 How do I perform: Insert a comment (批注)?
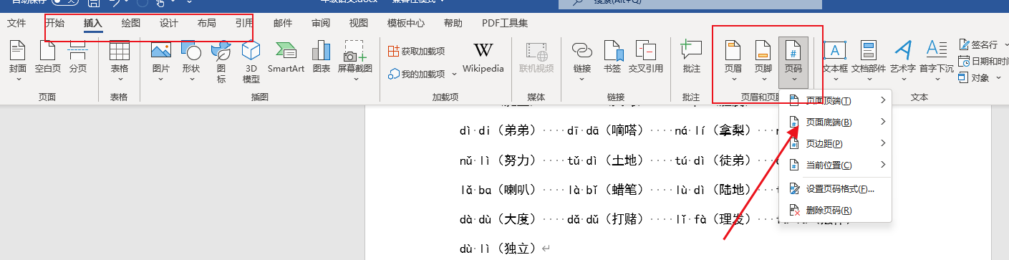692,57
